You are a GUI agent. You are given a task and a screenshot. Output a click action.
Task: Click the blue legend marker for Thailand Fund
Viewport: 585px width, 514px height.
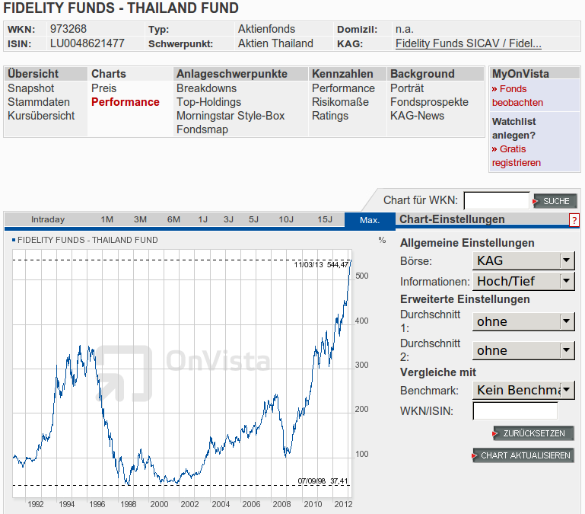14,240
